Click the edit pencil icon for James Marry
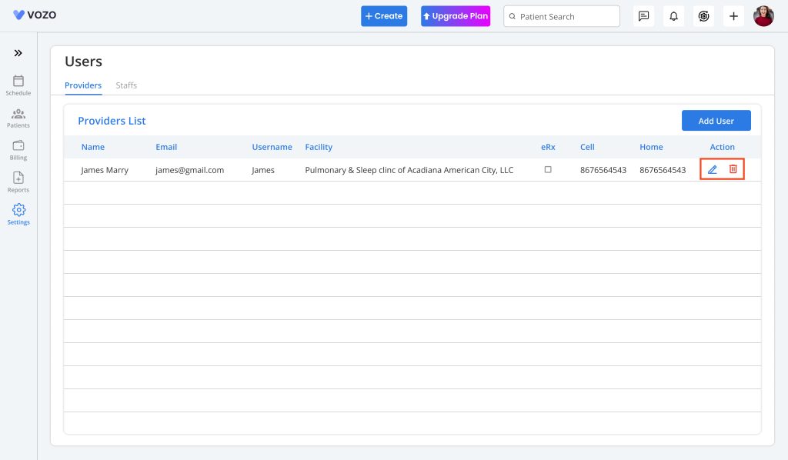The image size is (788, 460). pos(713,169)
